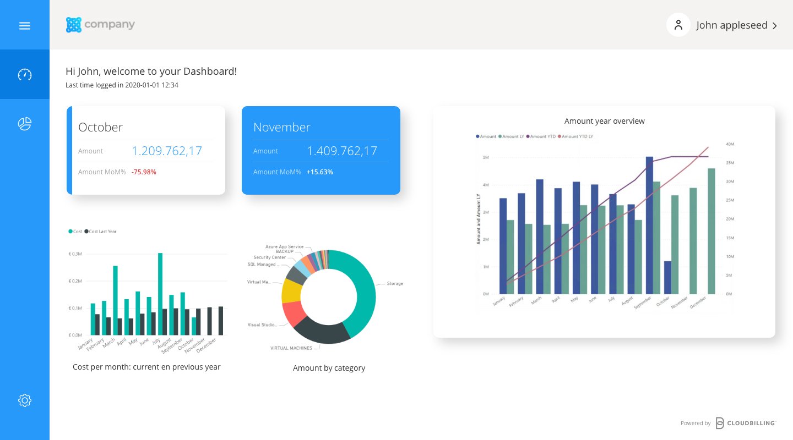Click the Cloudbilling logo in the footer
Image resolution: width=793 pixels, height=440 pixels.
tap(746, 423)
